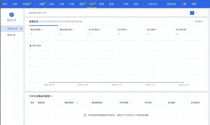Open the 首页 top navigation item
This screenshot has width=210, height=125.
[x=5, y=4]
